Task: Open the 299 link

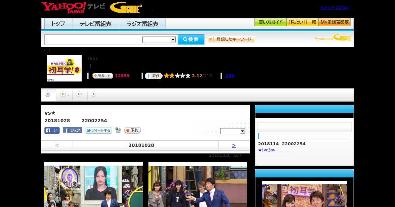Action: tap(230, 76)
